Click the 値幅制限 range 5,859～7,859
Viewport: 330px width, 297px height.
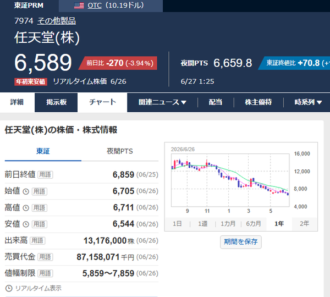108,273
